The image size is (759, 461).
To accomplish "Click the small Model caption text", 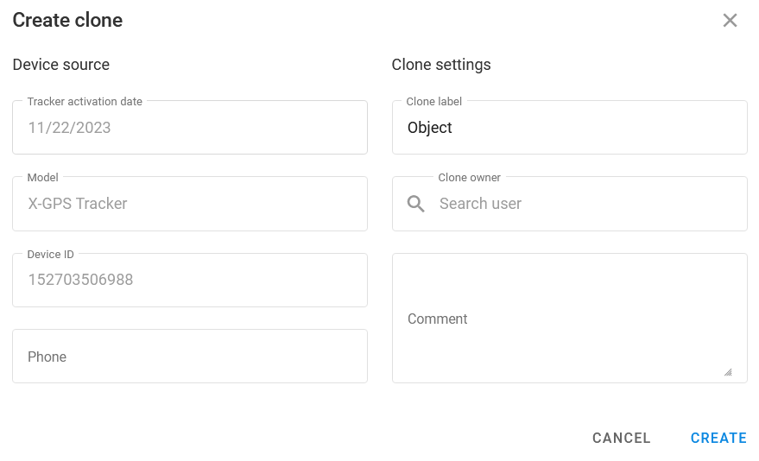I will (43, 177).
